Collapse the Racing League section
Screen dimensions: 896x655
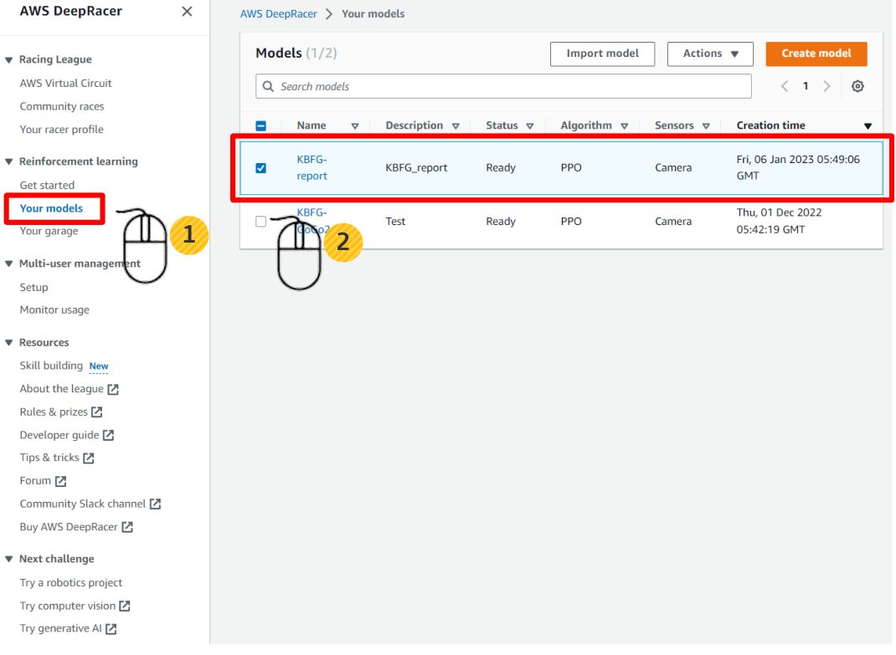click(9, 60)
